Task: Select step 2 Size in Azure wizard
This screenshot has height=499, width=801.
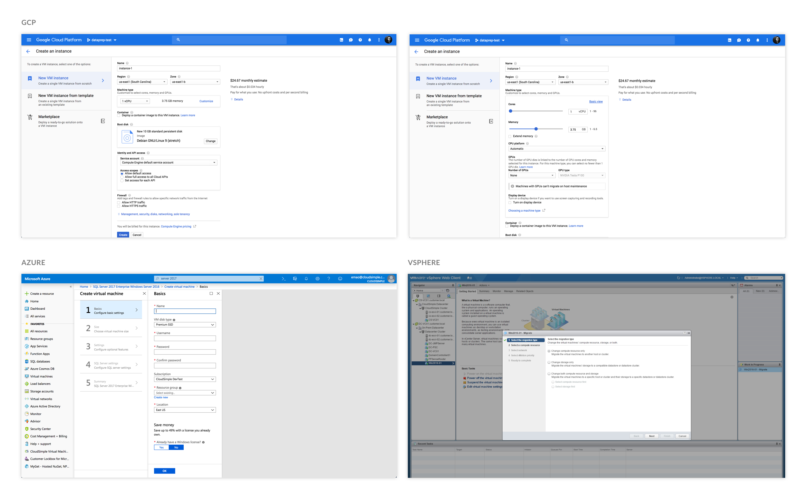Action: [111, 329]
